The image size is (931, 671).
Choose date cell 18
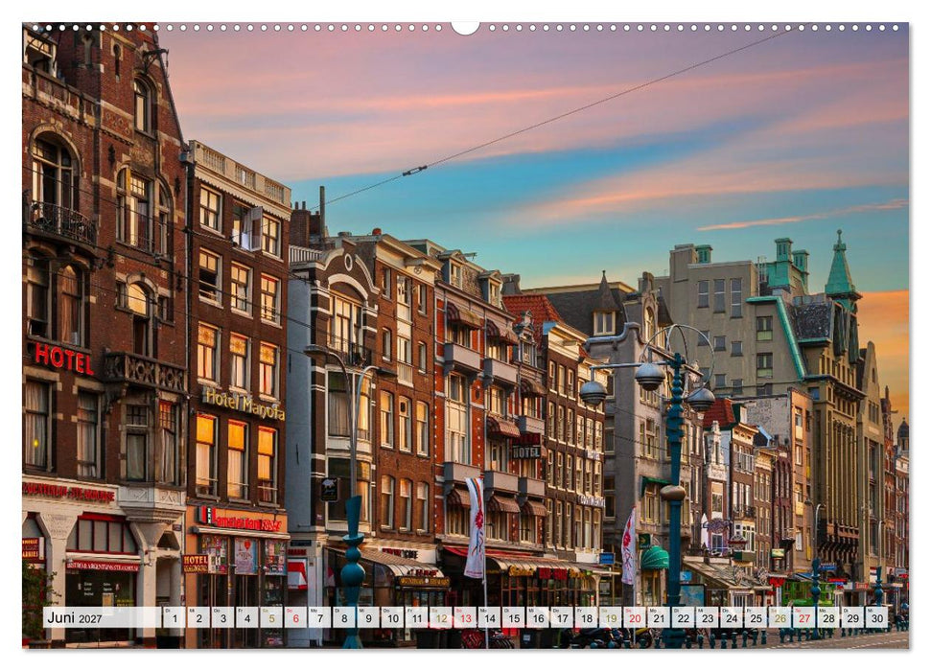587,617
